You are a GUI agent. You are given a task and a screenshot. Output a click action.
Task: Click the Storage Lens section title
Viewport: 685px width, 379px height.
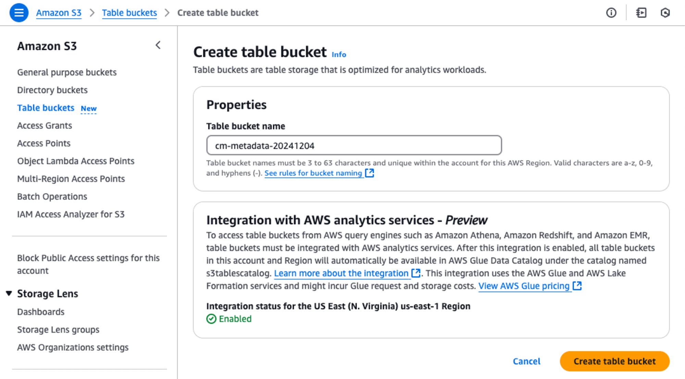(48, 293)
